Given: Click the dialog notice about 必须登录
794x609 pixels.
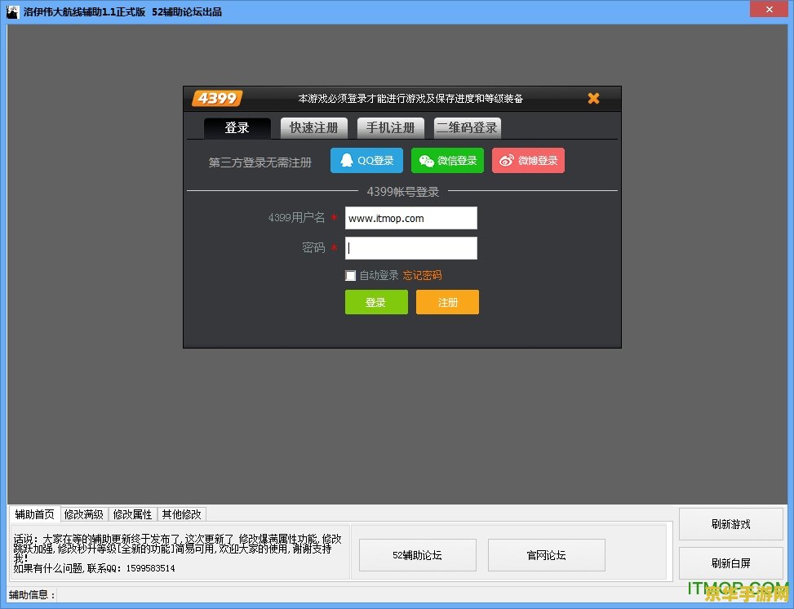Looking at the screenshot, I should coord(410,98).
